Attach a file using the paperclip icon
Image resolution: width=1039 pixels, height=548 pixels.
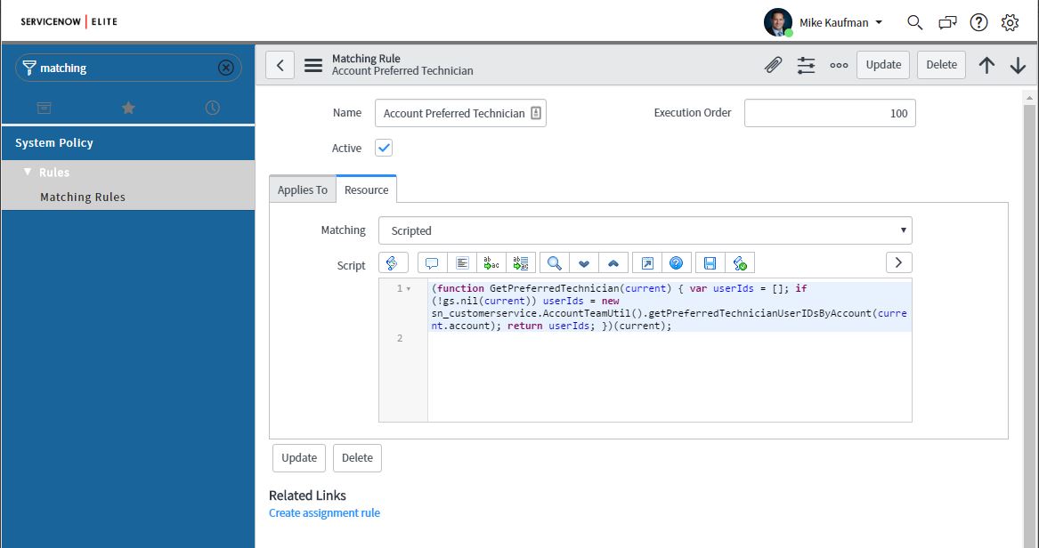coord(772,64)
